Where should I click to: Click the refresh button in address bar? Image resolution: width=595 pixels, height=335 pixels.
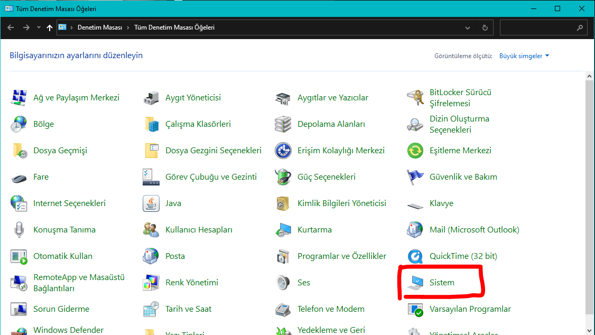[485, 27]
